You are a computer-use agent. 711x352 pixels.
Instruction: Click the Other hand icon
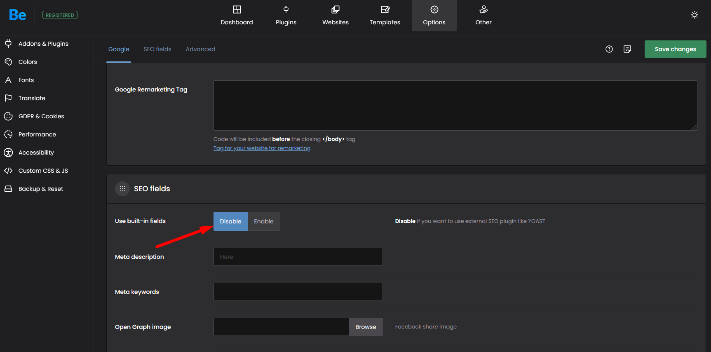pos(483,9)
